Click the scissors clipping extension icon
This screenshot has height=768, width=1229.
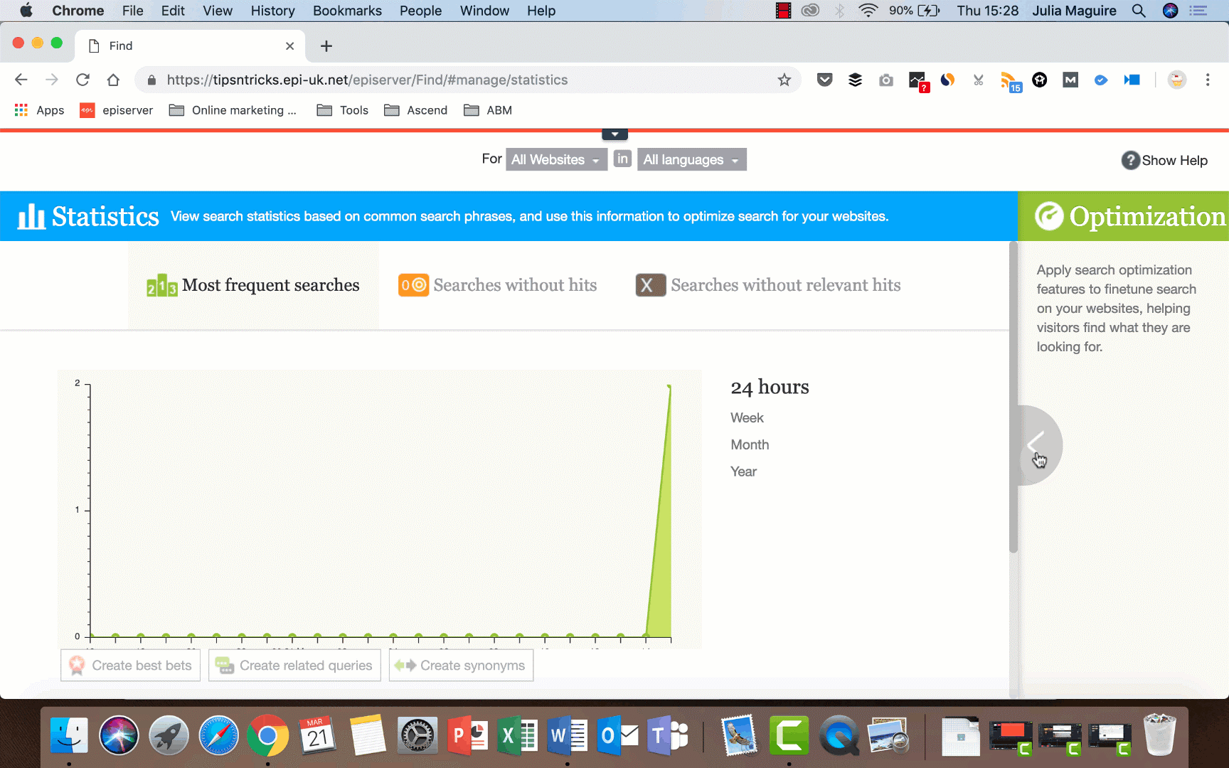click(979, 80)
